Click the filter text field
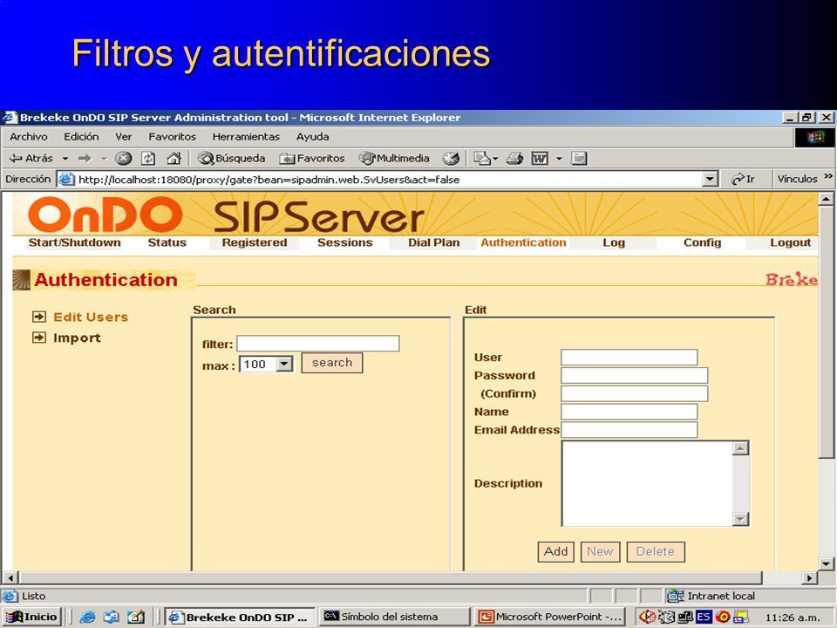837x628 pixels. (x=317, y=344)
